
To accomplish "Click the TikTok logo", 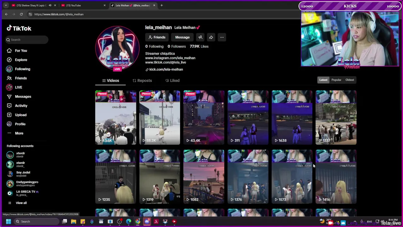I will 19,28.
